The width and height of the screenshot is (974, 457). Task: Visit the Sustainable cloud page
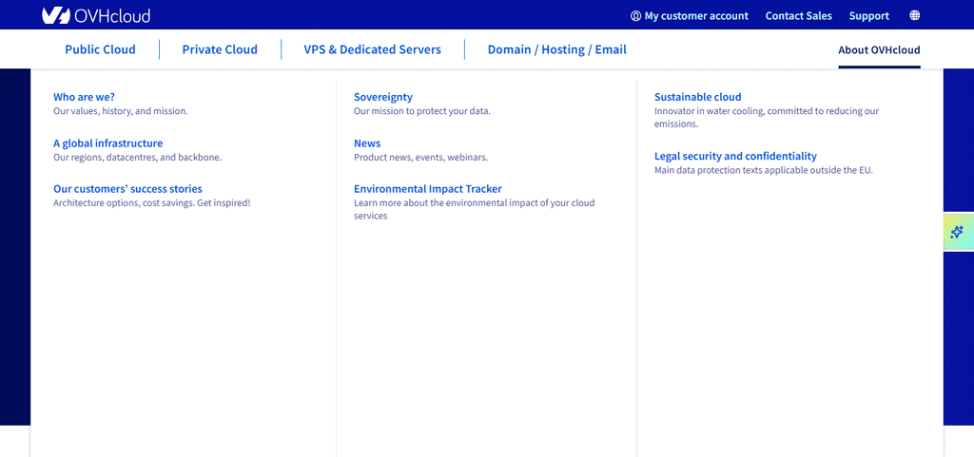(697, 97)
